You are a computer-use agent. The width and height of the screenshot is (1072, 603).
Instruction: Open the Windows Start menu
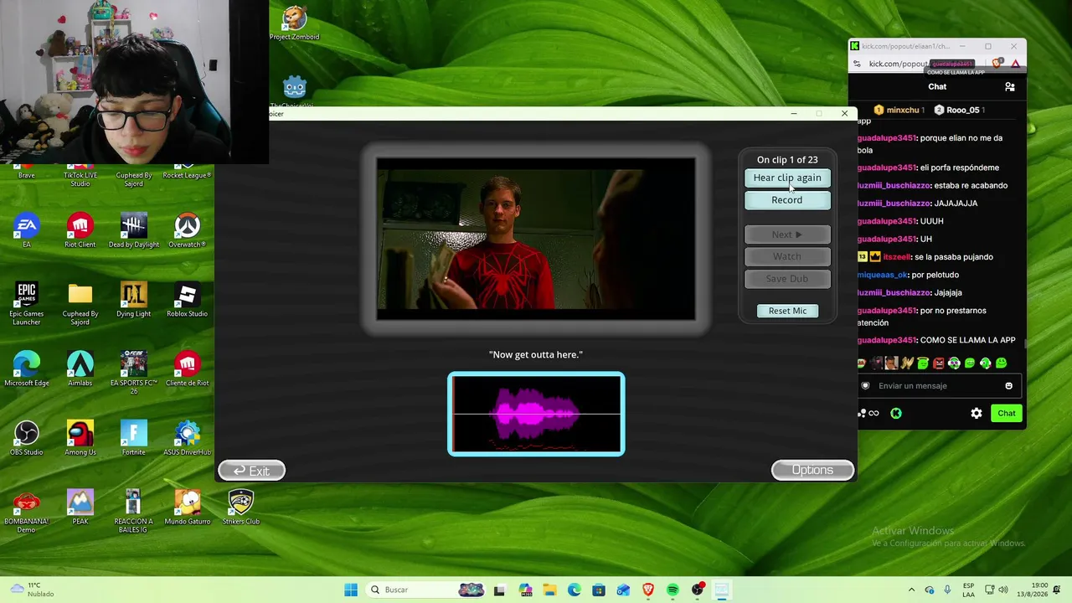pos(351,590)
